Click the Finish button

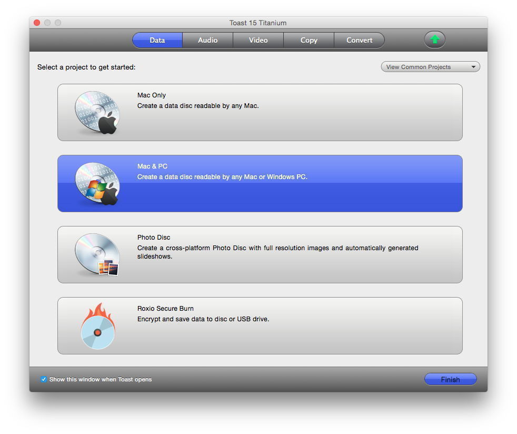pyautogui.click(x=450, y=379)
